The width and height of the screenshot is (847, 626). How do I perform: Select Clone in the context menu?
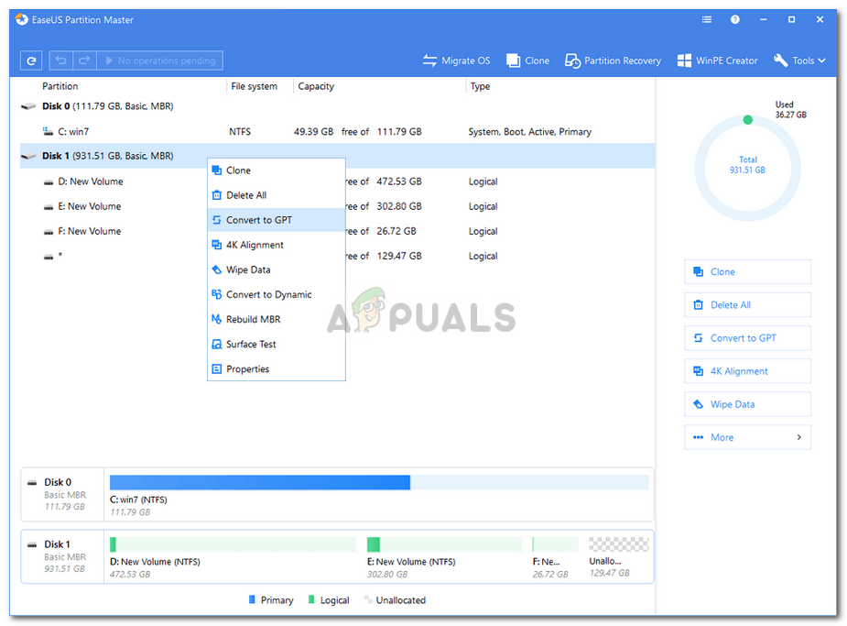tap(276, 170)
